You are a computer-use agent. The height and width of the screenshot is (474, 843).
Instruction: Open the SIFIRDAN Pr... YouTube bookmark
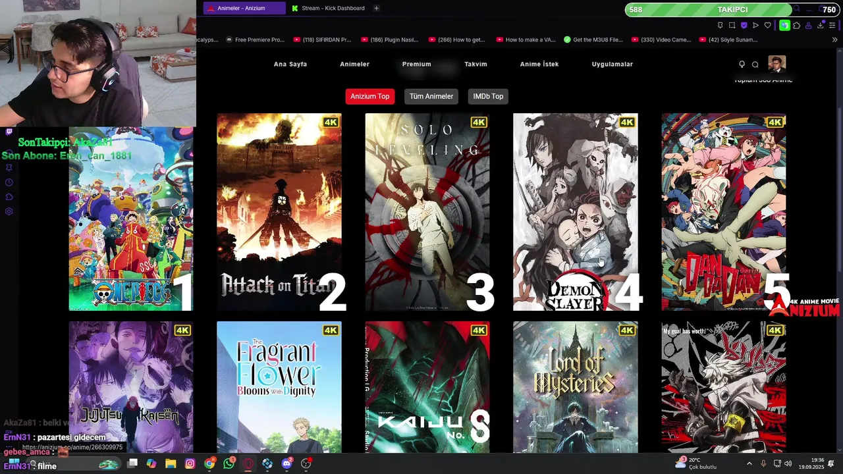[x=323, y=39]
